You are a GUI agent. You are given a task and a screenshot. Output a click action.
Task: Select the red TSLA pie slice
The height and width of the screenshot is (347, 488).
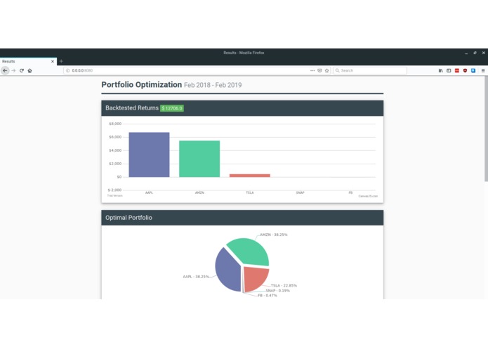pos(255,279)
